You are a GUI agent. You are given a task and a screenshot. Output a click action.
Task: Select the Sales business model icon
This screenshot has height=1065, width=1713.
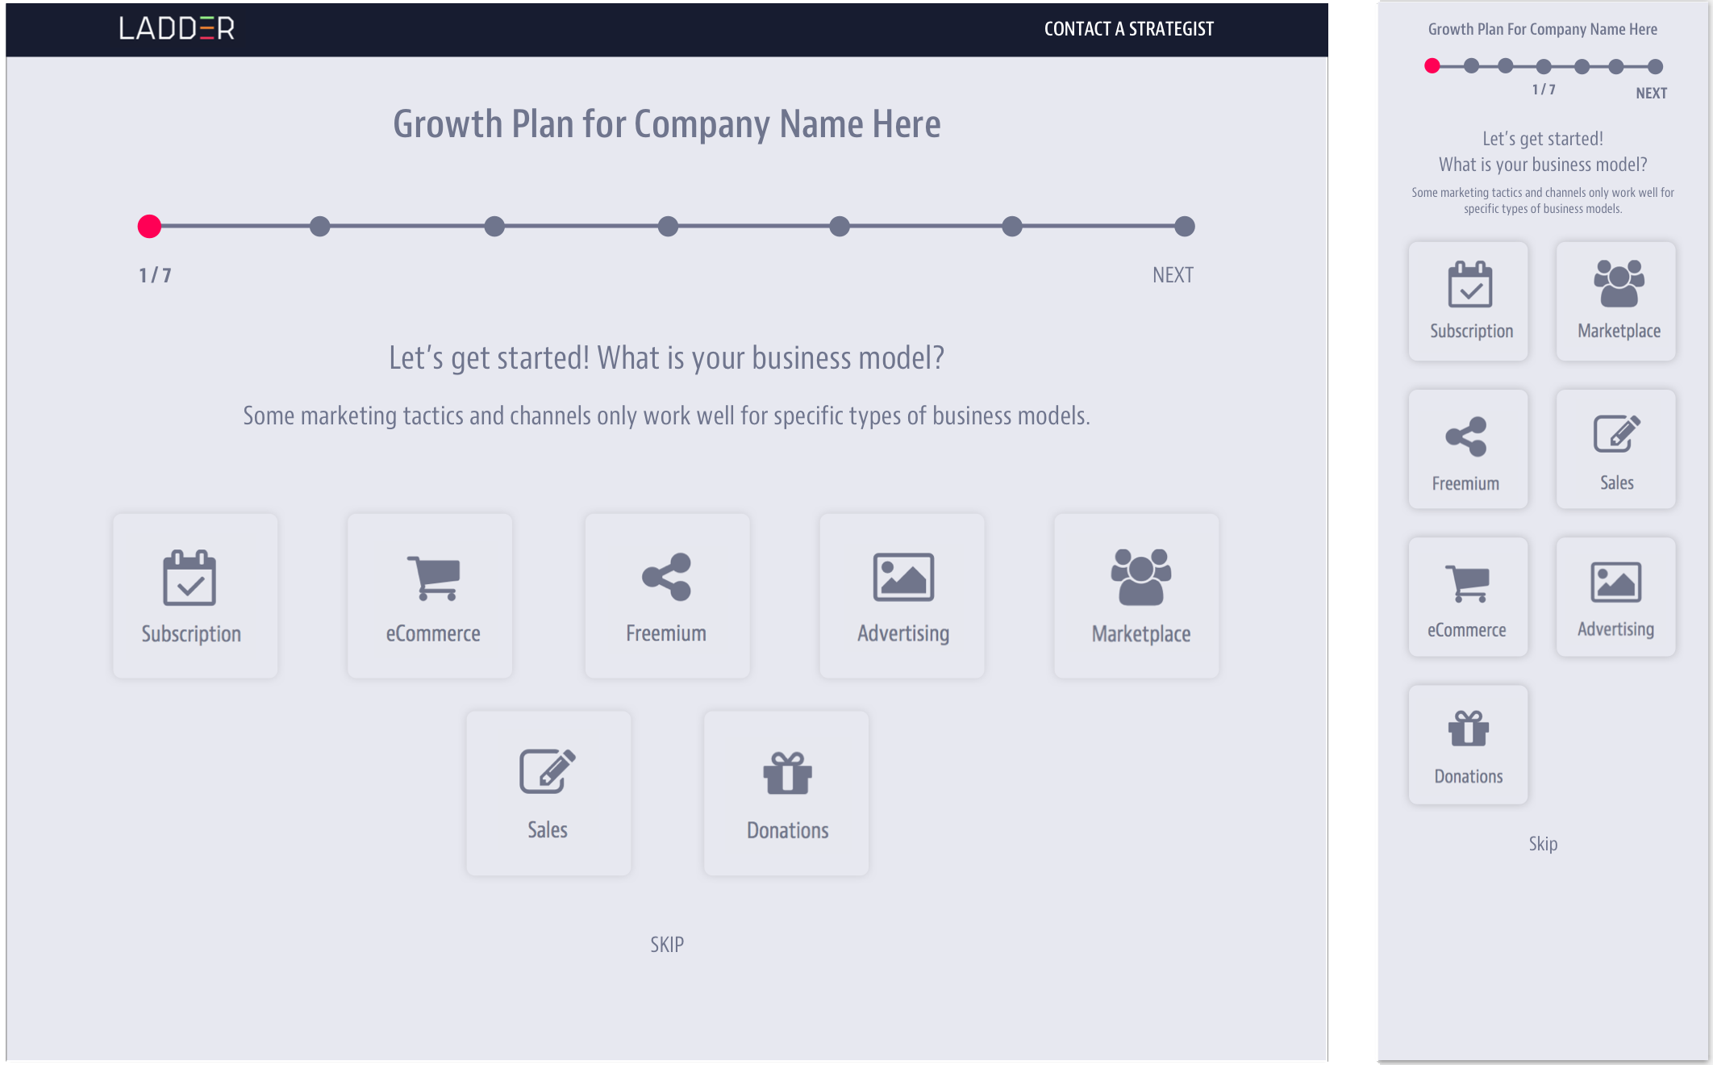click(549, 795)
